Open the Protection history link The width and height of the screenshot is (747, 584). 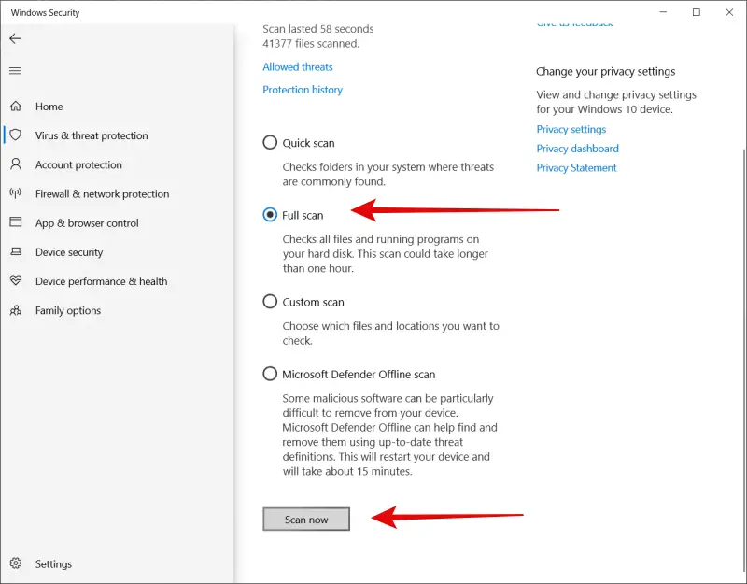point(303,90)
